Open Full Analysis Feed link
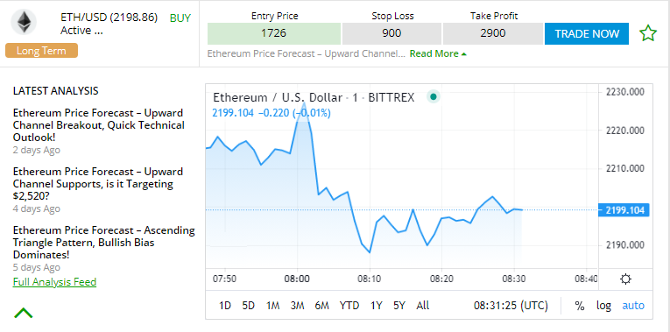The height and width of the screenshot is (332, 670). (54, 282)
